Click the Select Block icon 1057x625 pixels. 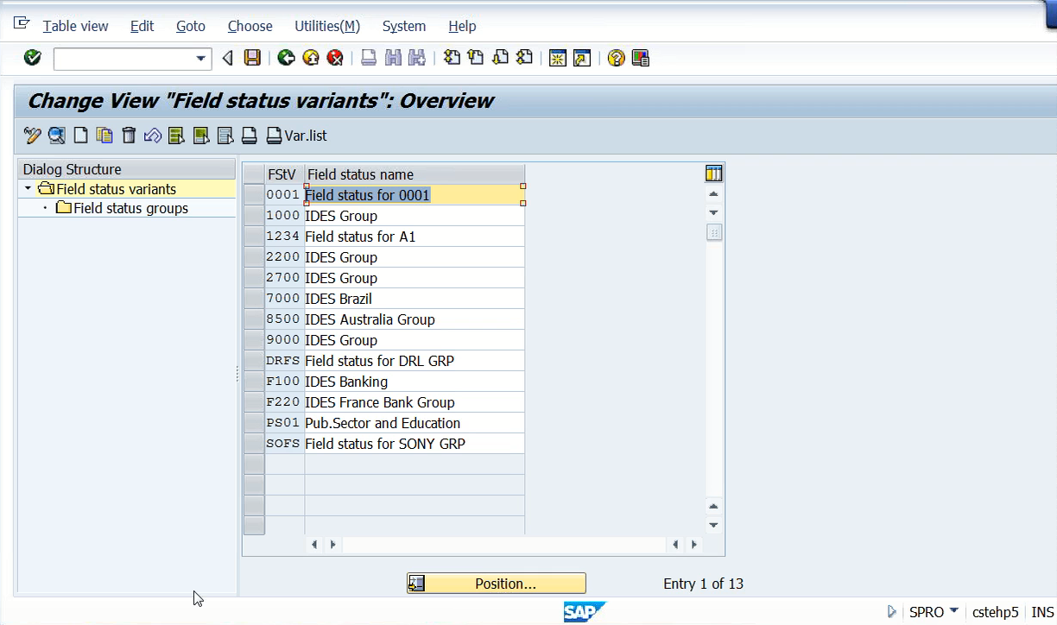[x=201, y=136]
